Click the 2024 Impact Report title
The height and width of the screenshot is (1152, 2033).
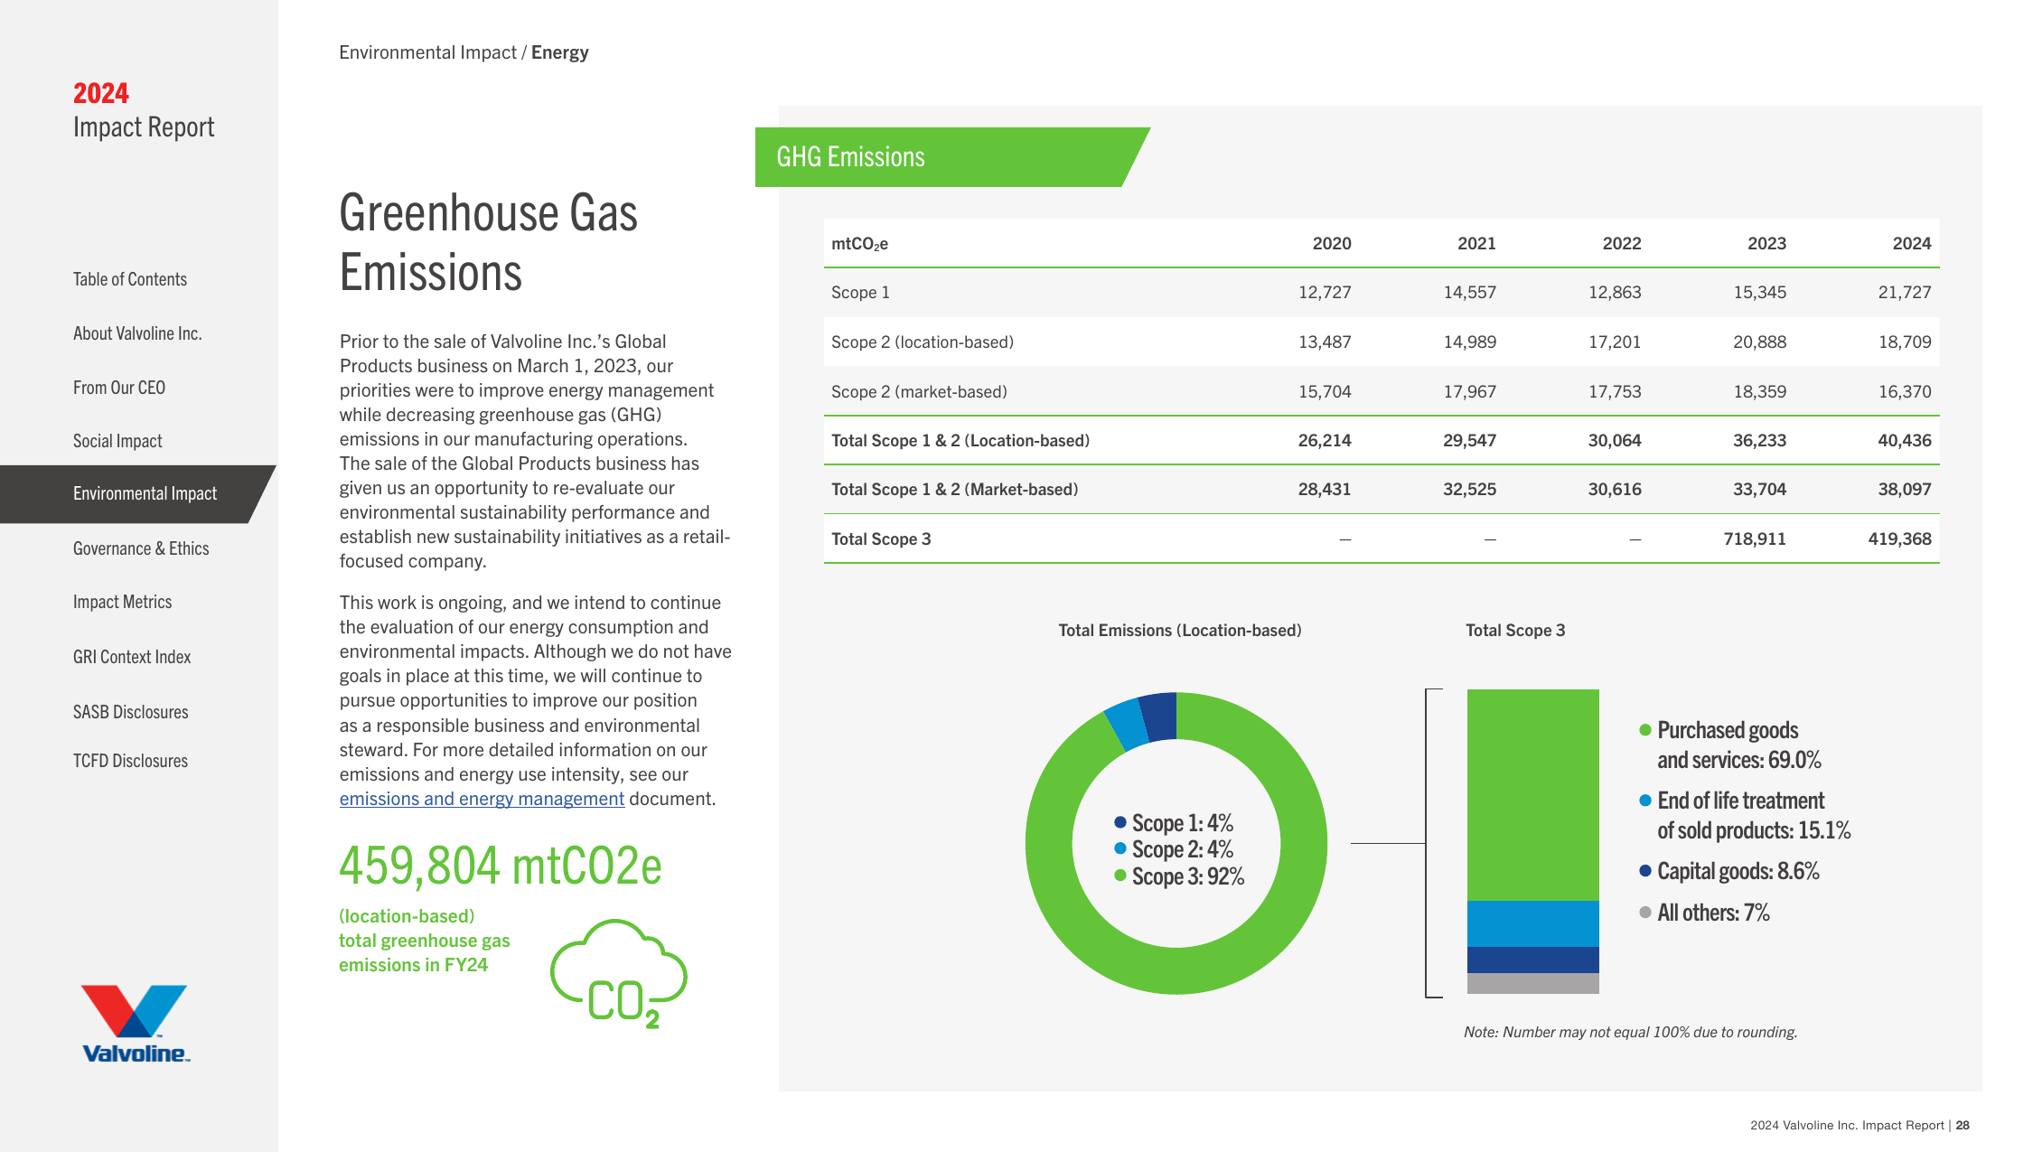tap(144, 110)
